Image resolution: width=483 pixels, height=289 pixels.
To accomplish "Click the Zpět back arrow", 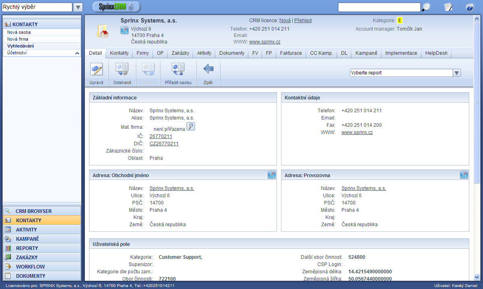I will tap(208, 69).
